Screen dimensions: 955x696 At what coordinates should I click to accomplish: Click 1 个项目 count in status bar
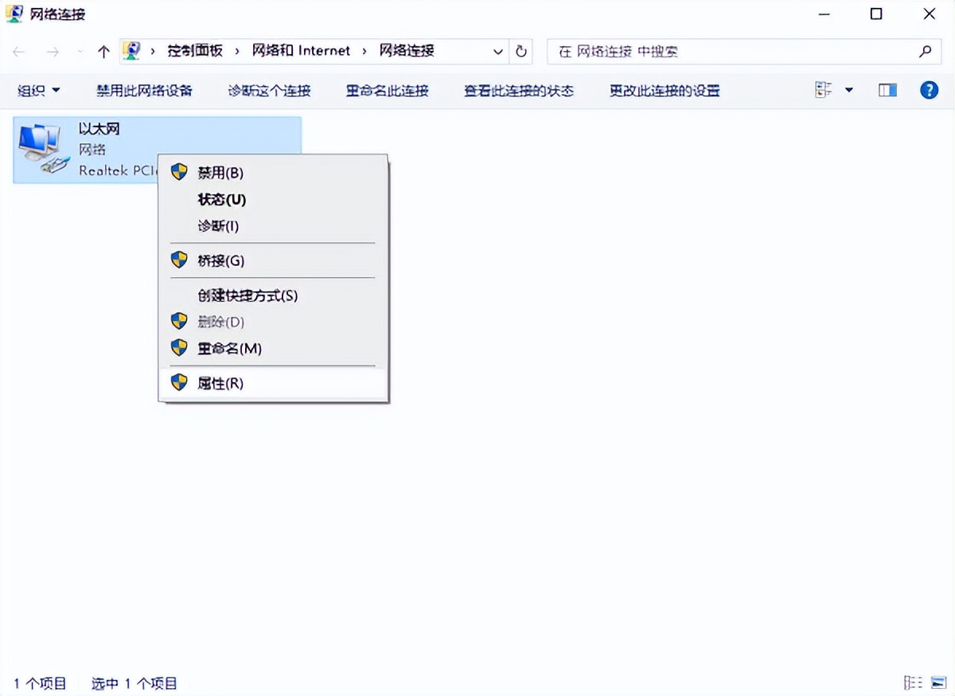click(40, 683)
